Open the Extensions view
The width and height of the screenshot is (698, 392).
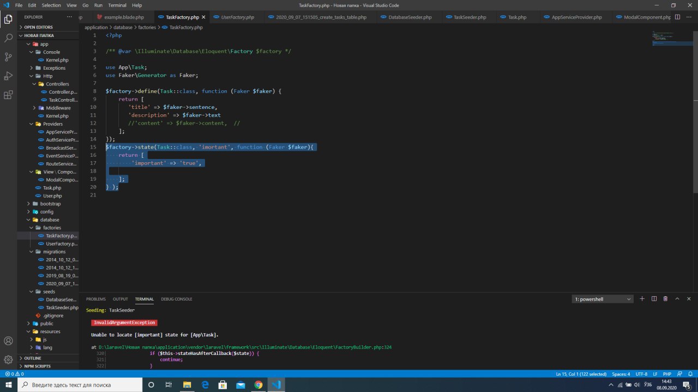click(8, 95)
